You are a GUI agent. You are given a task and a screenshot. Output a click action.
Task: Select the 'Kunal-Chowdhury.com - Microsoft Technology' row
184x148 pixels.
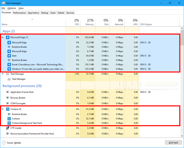tap(90, 64)
